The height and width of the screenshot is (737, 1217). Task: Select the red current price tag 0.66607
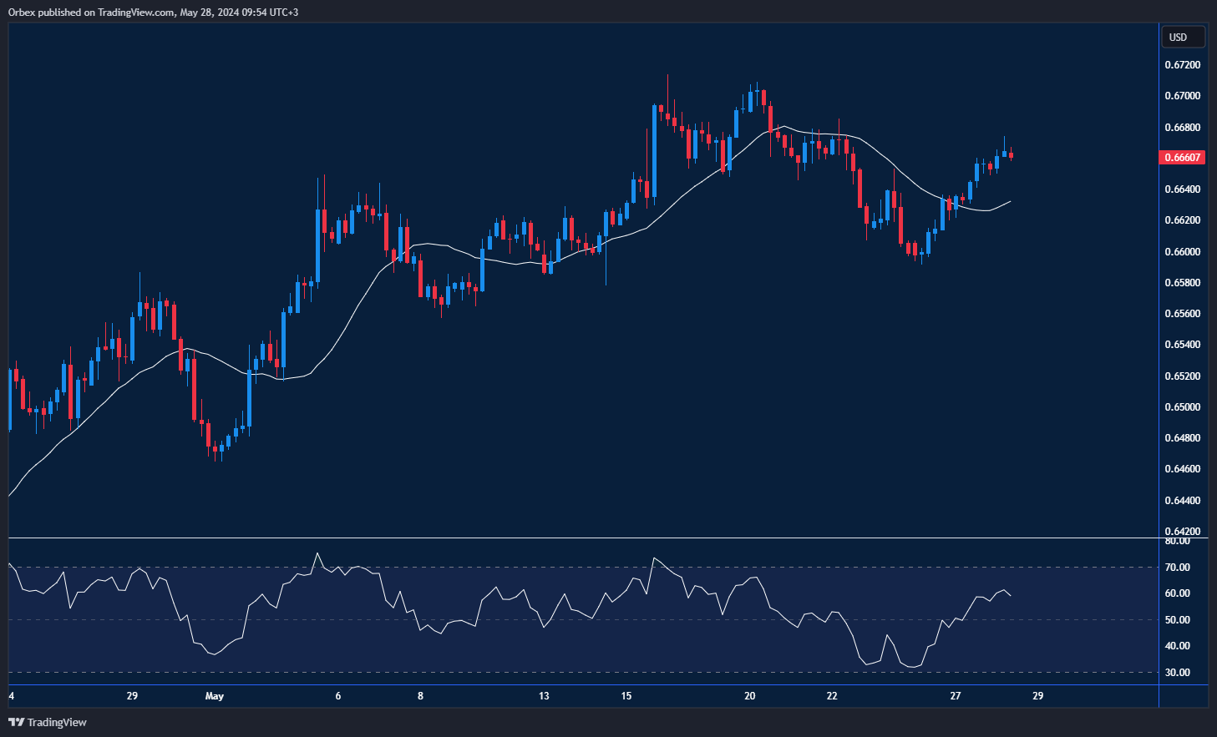click(x=1183, y=157)
